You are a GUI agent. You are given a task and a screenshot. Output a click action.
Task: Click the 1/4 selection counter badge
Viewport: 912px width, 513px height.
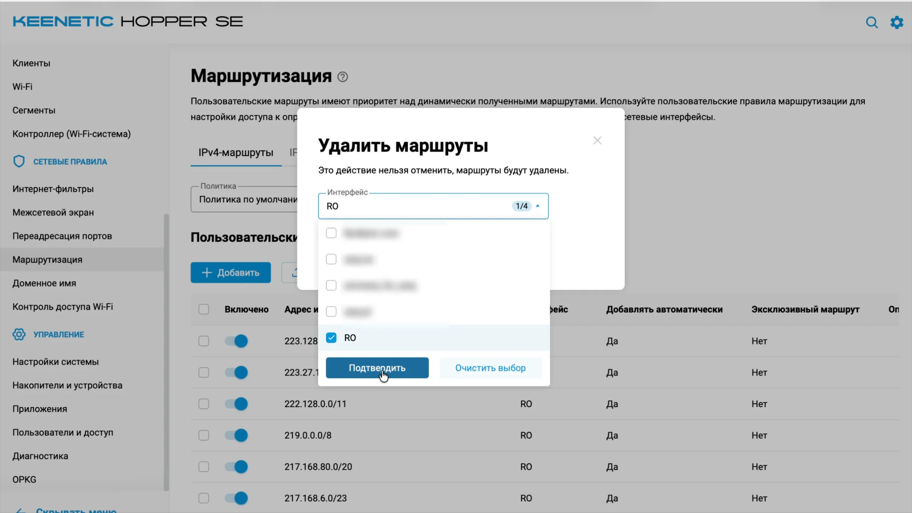click(522, 206)
